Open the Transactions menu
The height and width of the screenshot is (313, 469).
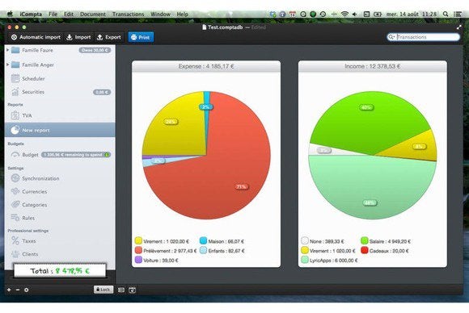click(128, 14)
